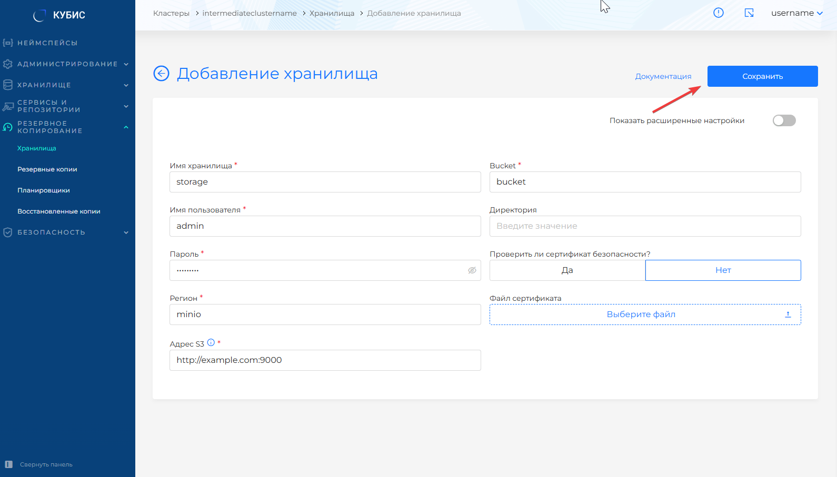Screen dimensions: 837x477
Task: Go to Планировщики sidebar item
Action: pyautogui.click(x=44, y=190)
